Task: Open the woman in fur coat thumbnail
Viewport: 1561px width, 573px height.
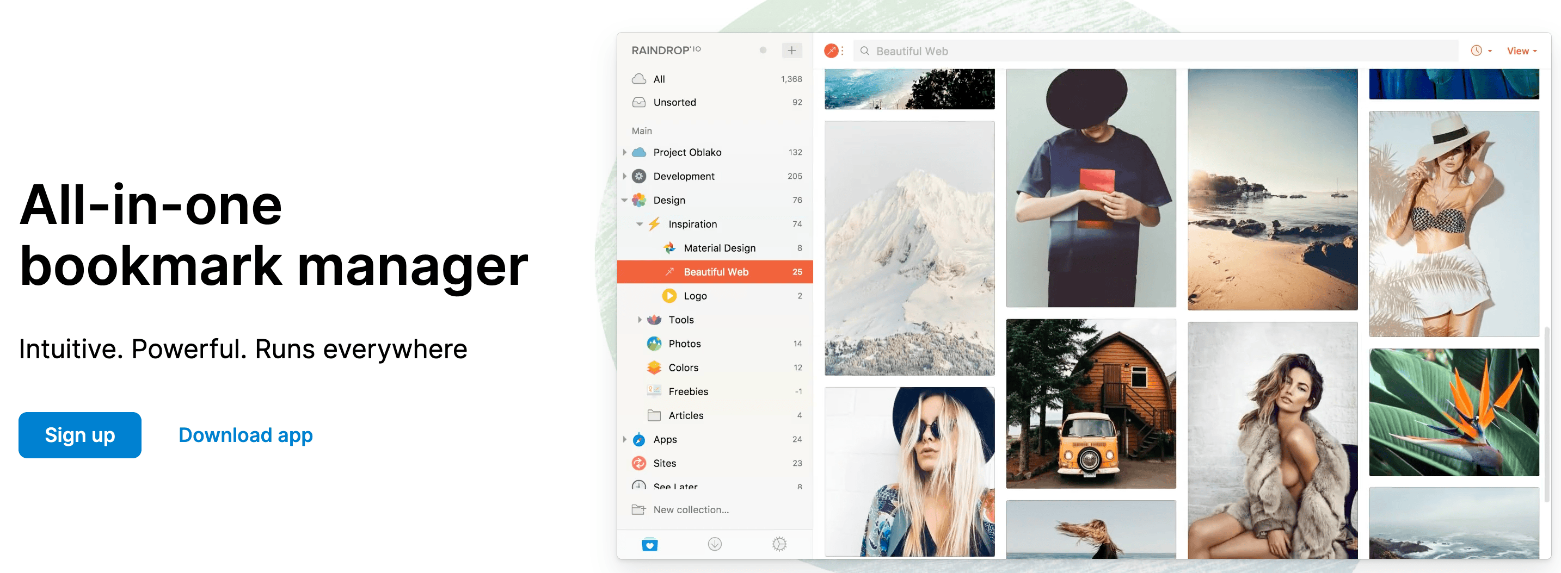Action: 1273,440
